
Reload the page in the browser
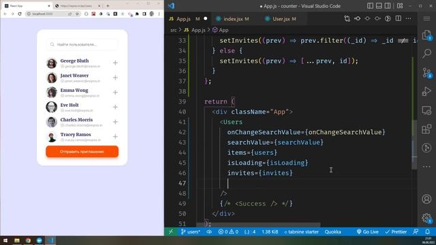20,14
